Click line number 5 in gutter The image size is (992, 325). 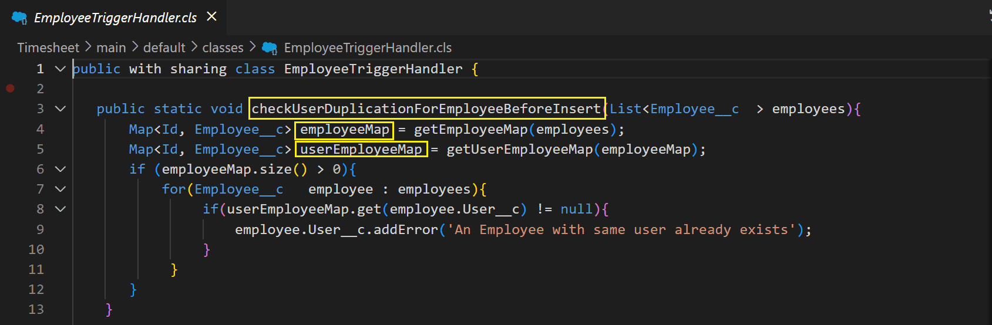point(40,149)
